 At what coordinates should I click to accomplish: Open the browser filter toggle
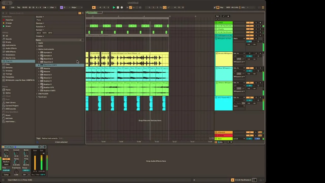click(80, 13)
